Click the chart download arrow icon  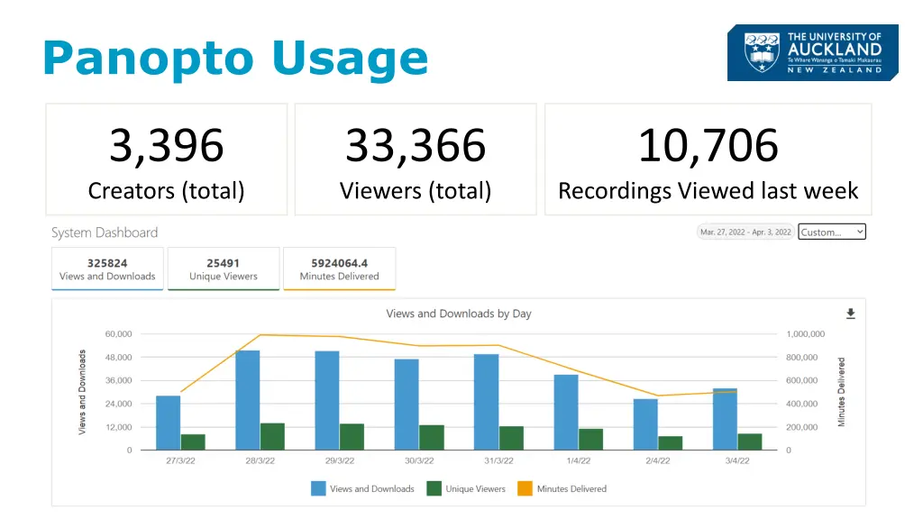(x=849, y=314)
